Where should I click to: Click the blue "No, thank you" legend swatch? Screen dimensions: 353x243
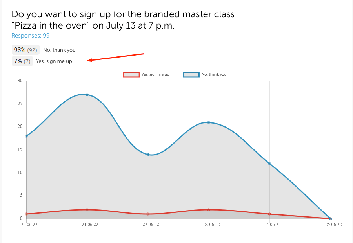pos(191,74)
